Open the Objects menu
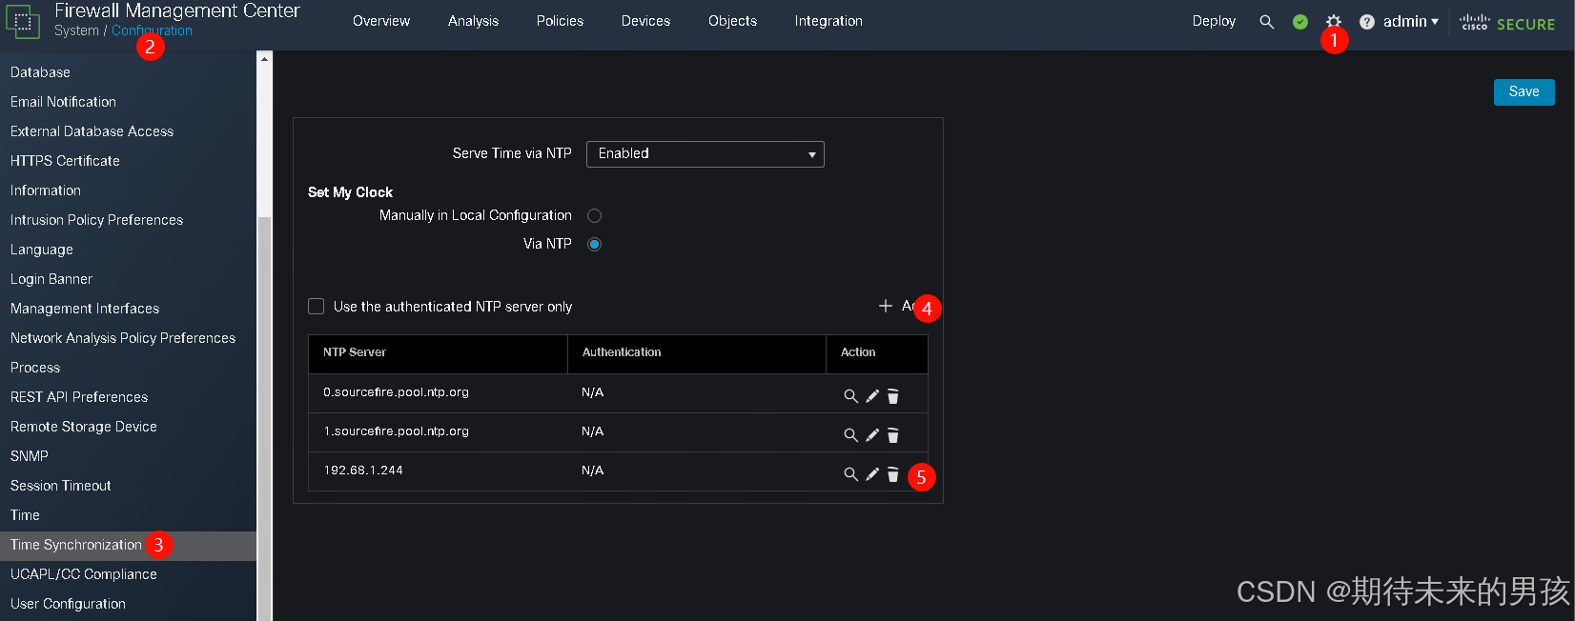The height and width of the screenshot is (621, 1575). click(732, 21)
